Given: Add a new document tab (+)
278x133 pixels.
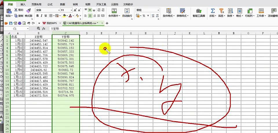Looking at the screenshot, I should click(x=107, y=23).
